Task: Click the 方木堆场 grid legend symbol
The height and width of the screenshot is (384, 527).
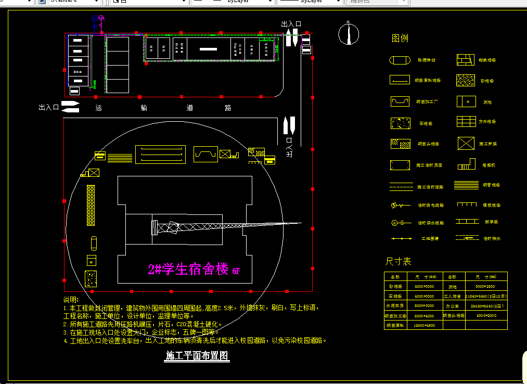Action: click(x=466, y=122)
